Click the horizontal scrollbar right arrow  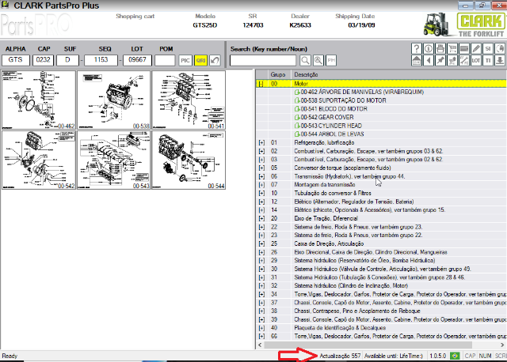pos(502,345)
